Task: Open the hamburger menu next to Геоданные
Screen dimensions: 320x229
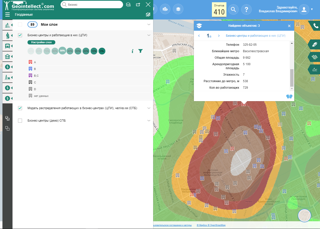Action: (8, 14)
